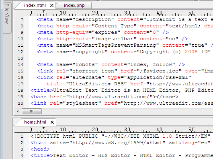Click the <head> tag in home.html
Screen dimensions: 213x159
point(40,149)
